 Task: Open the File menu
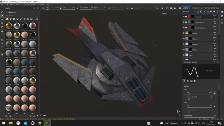2,5
